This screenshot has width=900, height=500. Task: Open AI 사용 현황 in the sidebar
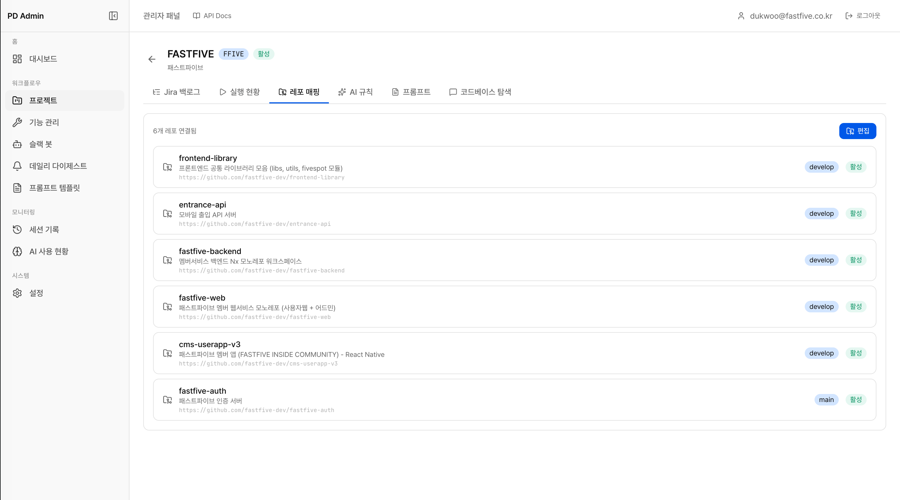[x=65, y=251]
